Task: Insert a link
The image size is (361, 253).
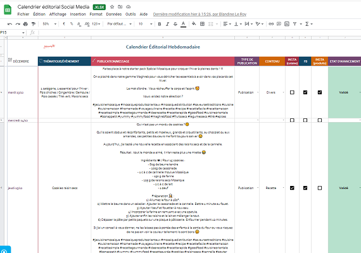Action: coord(271,24)
